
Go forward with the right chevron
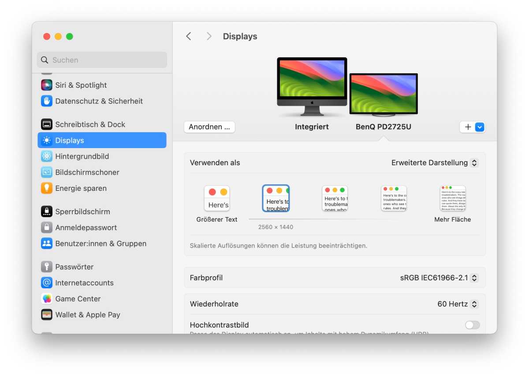[x=209, y=36]
